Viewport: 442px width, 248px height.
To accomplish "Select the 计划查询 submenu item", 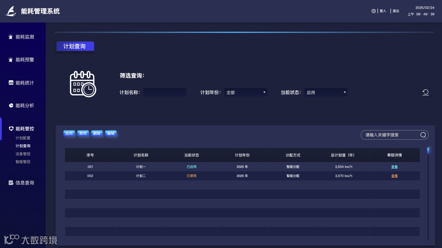I will 23,146.
